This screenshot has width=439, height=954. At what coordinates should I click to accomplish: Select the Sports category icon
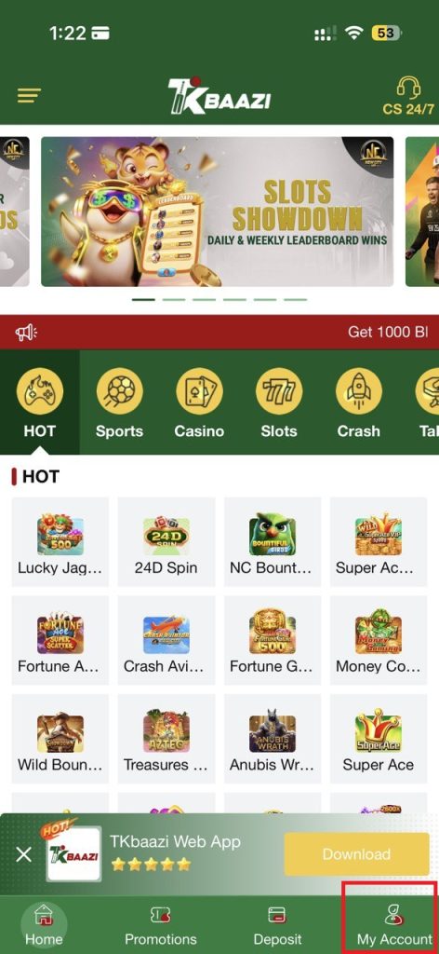click(119, 392)
